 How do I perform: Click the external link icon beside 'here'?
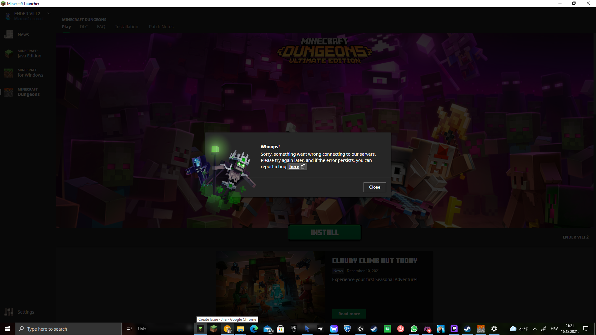(303, 167)
